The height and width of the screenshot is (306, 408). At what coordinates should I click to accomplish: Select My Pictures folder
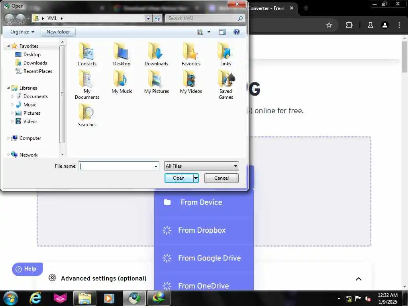tap(156, 82)
